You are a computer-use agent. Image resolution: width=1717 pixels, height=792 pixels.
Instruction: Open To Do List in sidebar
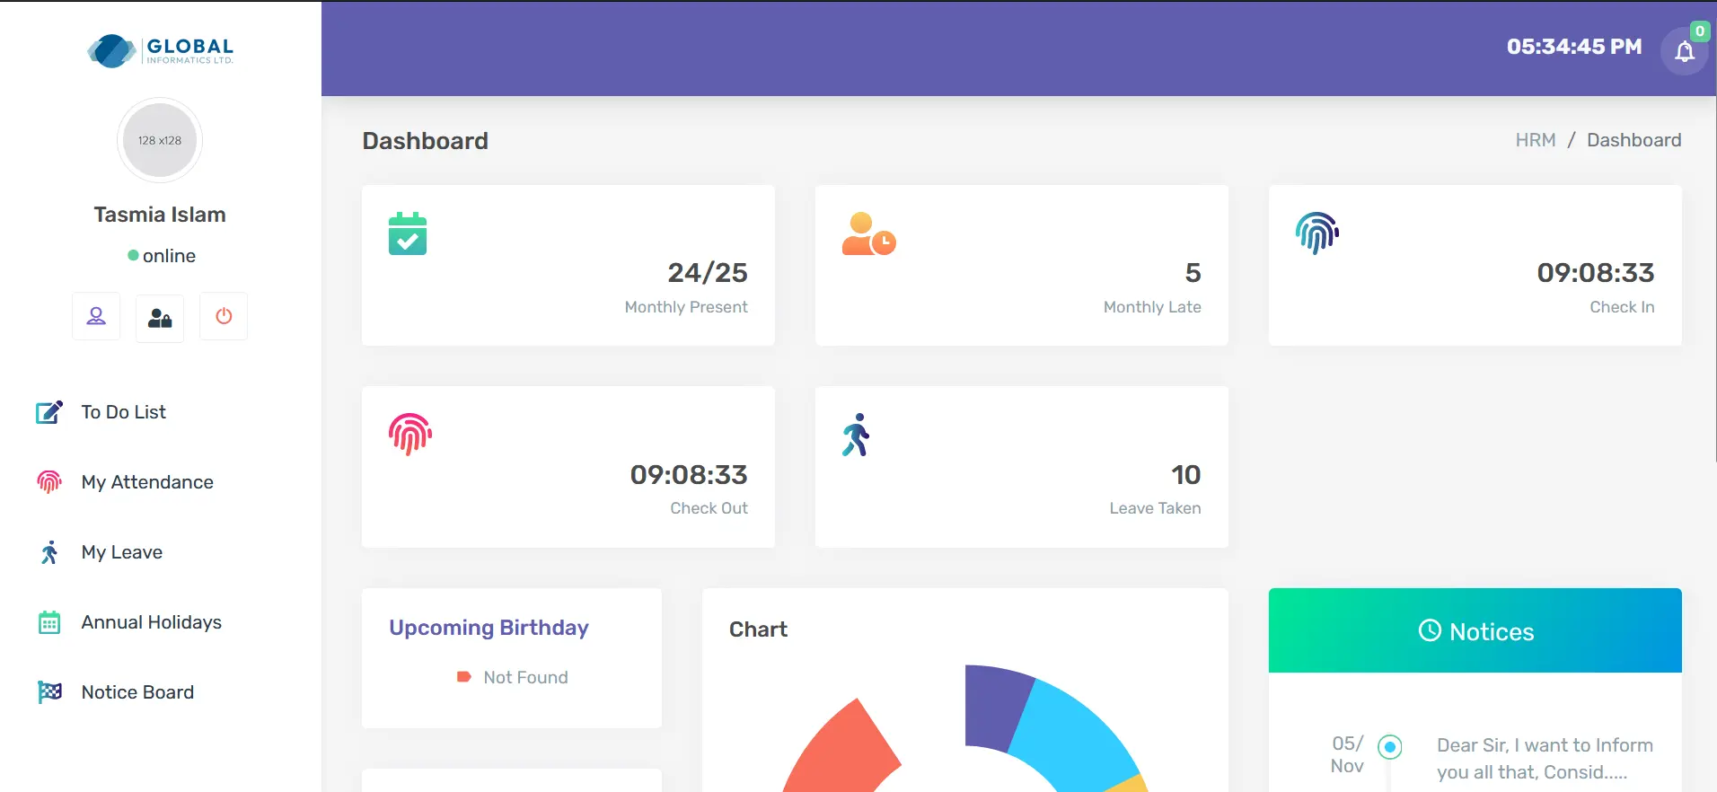tap(123, 412)
